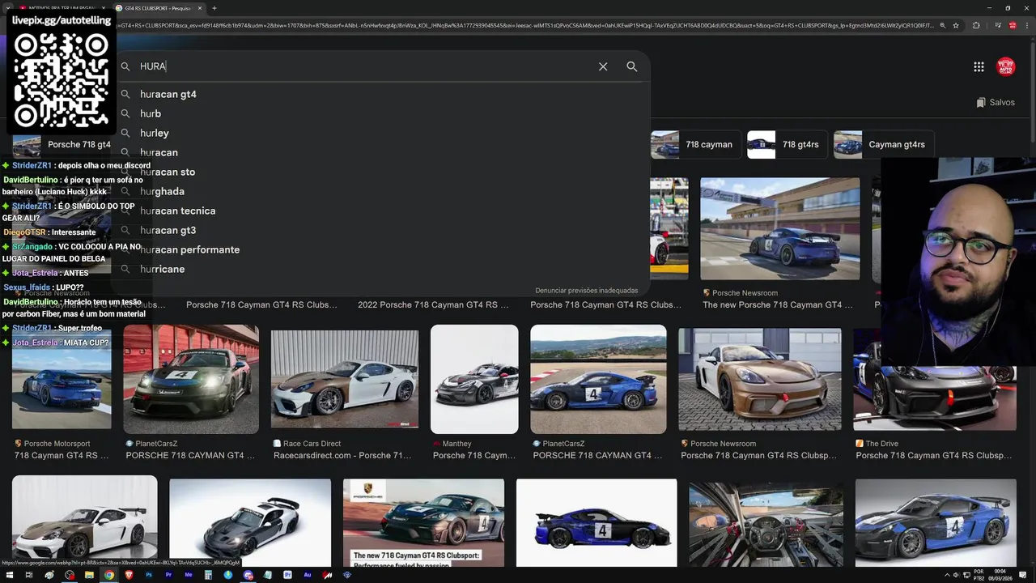Close the GT4 RS CLUBSPORT browser tab
This screenshot has width=1036, height=583.
200,8
